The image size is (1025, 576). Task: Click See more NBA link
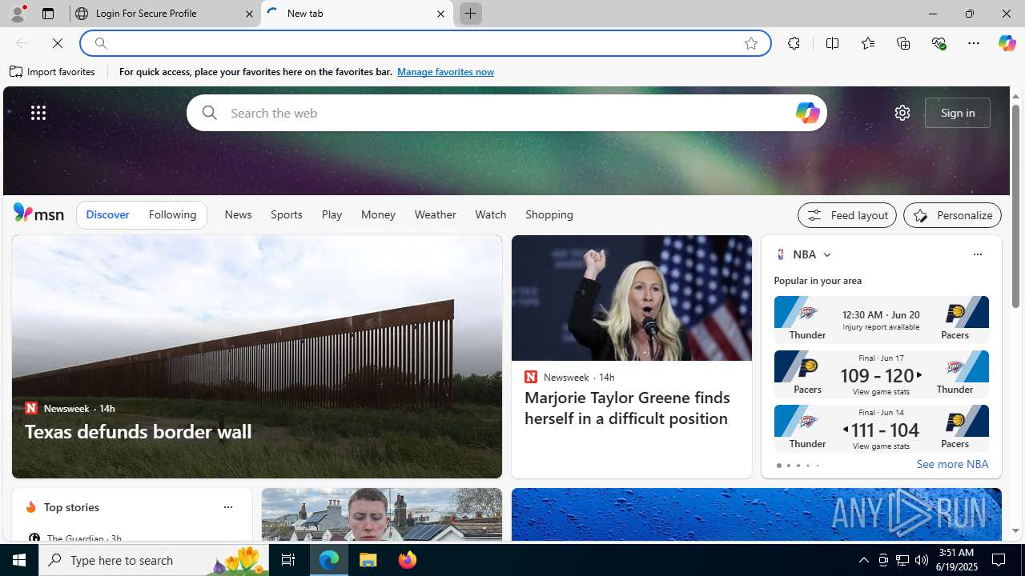pos(952,464)
